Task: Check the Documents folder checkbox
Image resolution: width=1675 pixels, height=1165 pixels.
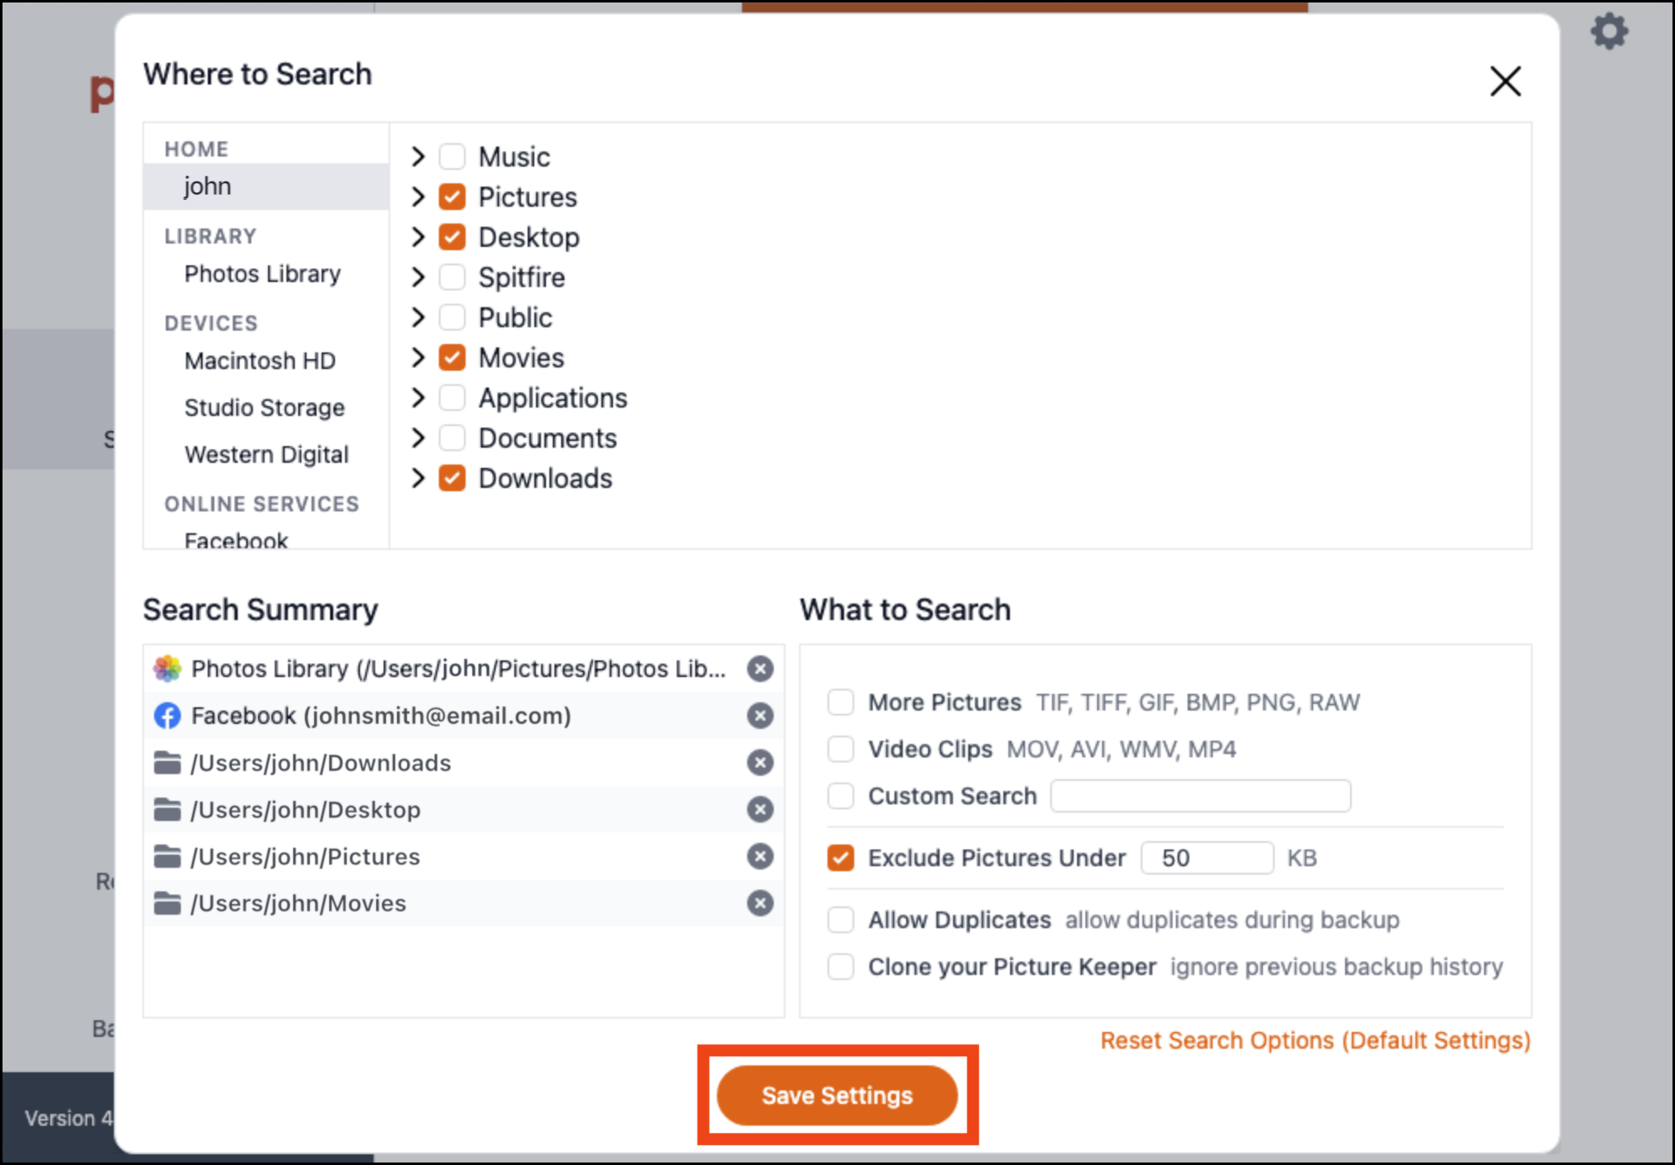Action: coord(452,438)
